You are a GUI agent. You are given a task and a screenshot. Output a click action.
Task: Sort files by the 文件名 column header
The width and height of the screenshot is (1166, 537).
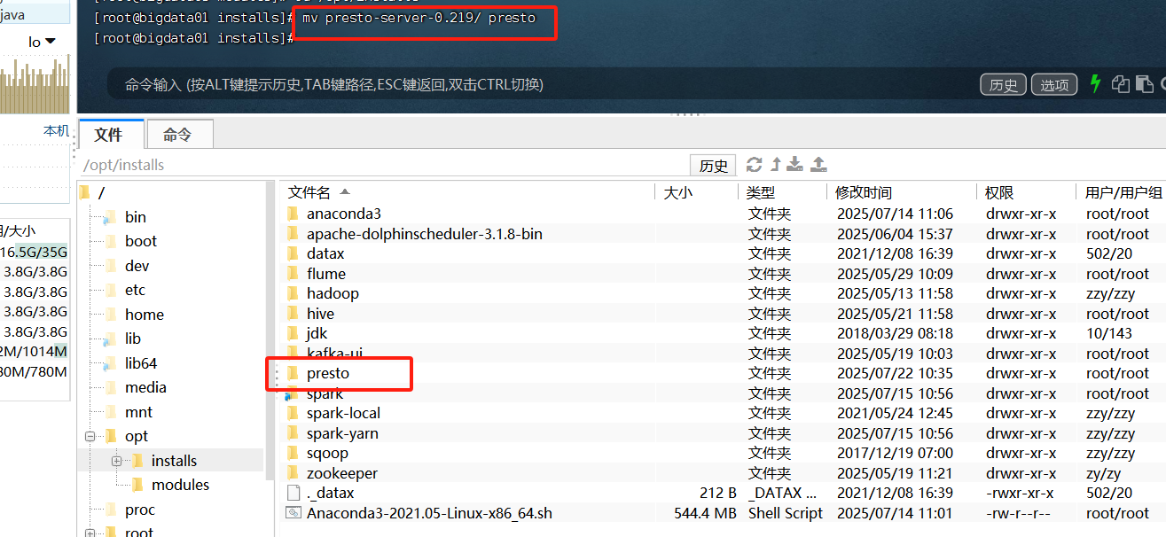pos(309,191)
